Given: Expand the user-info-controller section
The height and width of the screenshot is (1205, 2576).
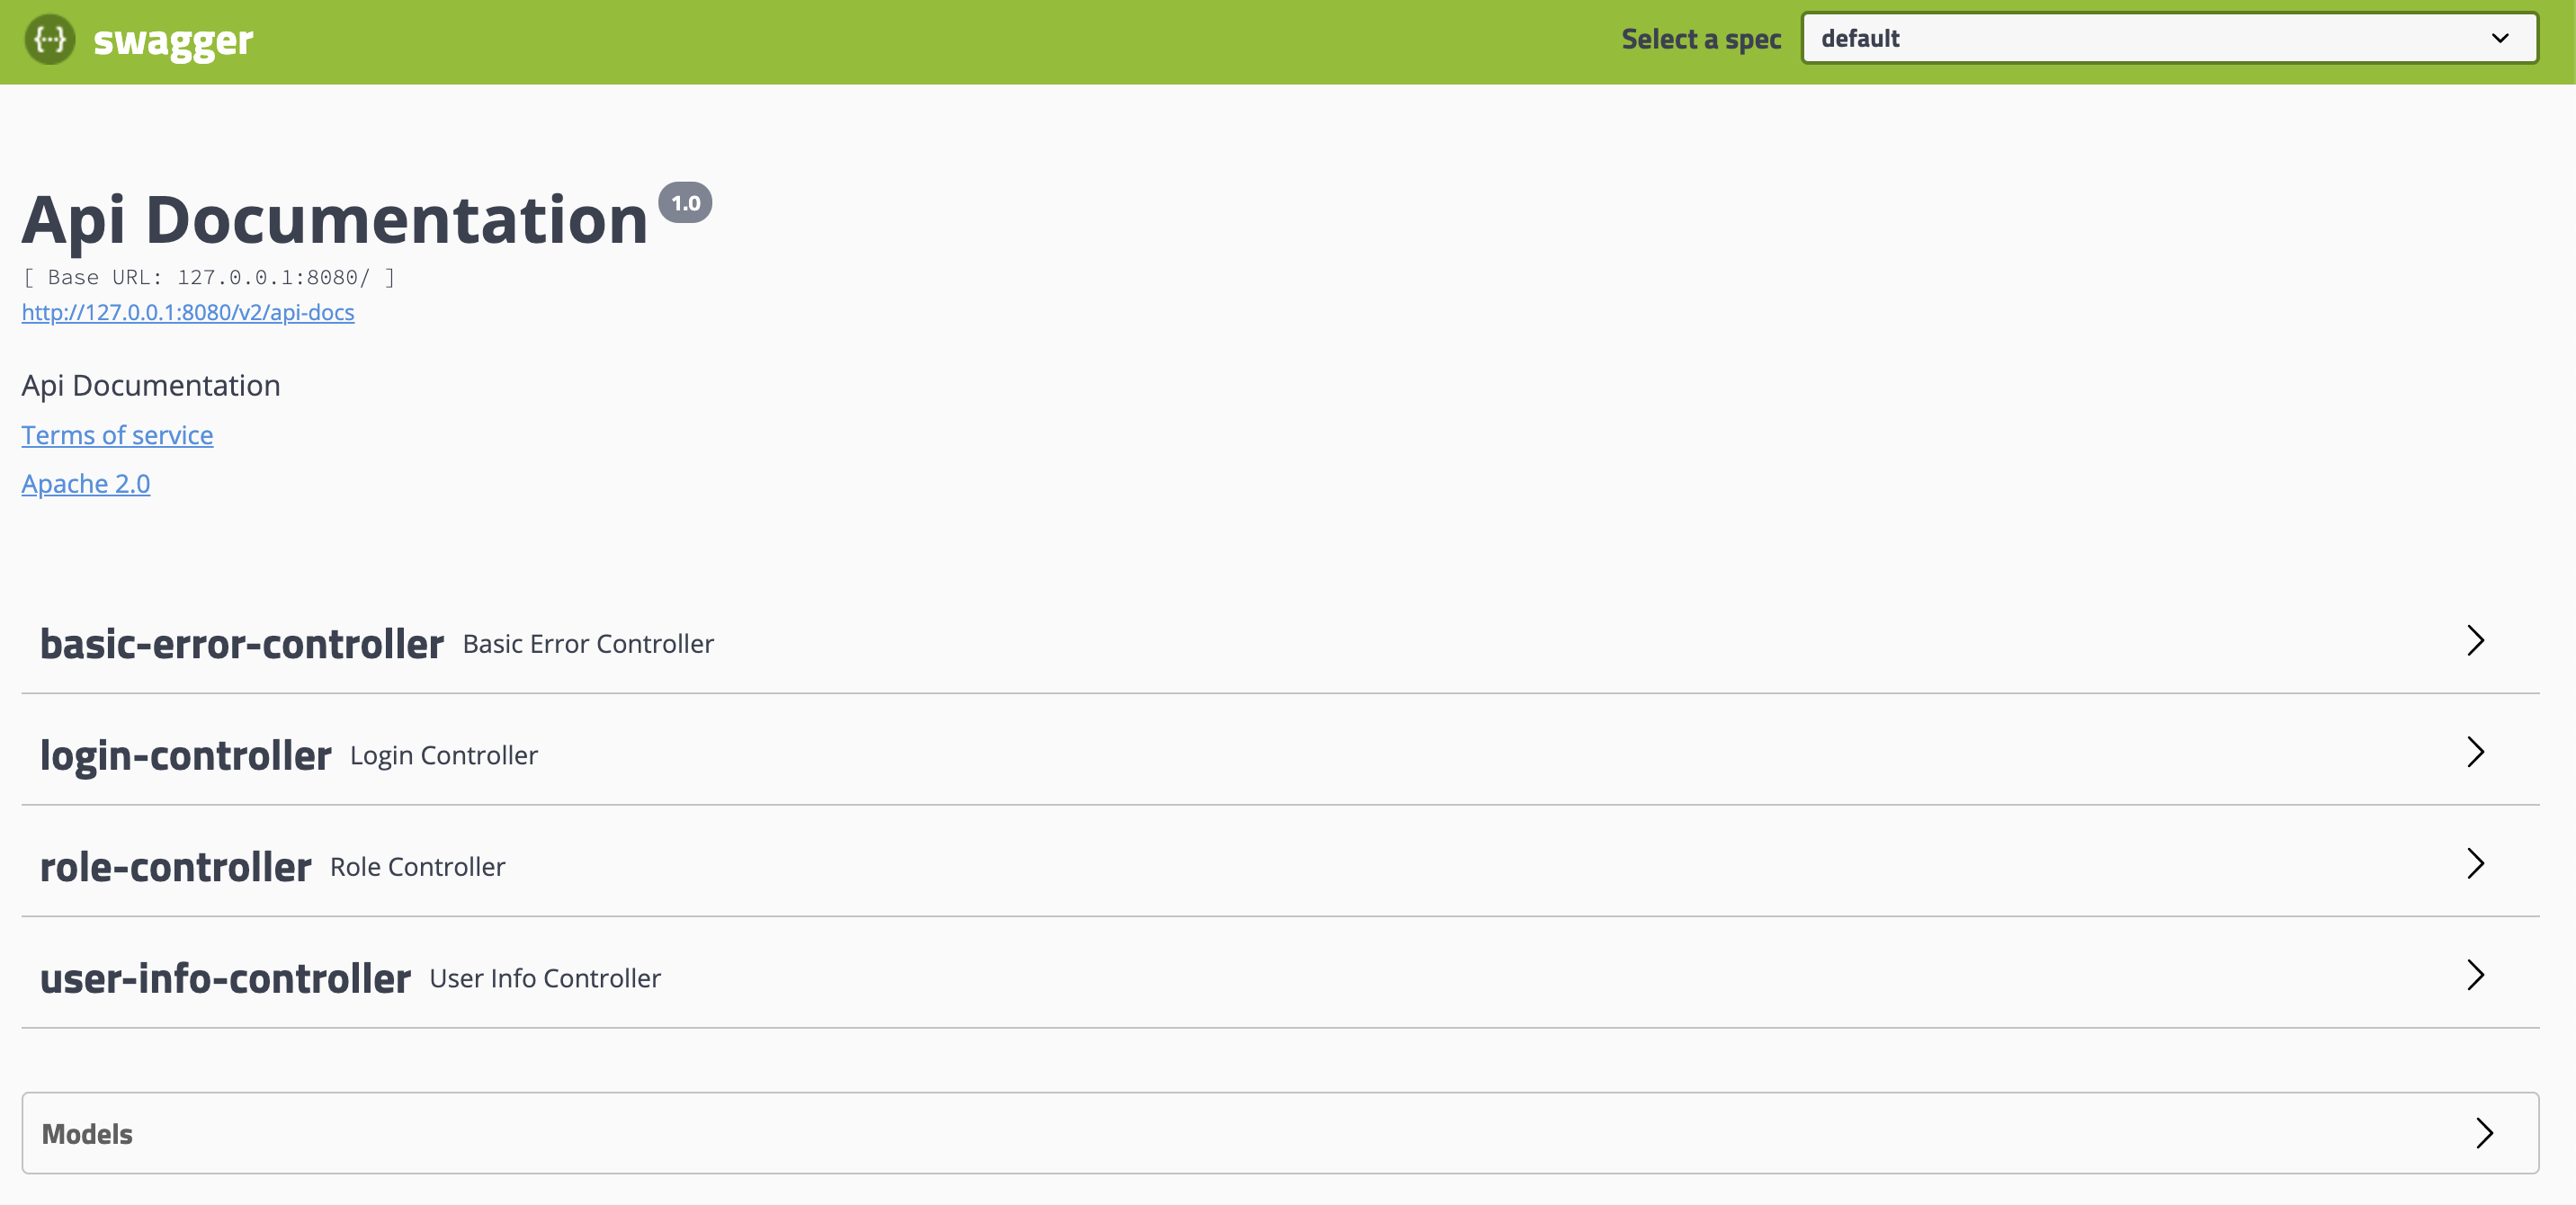Looking at the screenshot, I should point(226,978).
